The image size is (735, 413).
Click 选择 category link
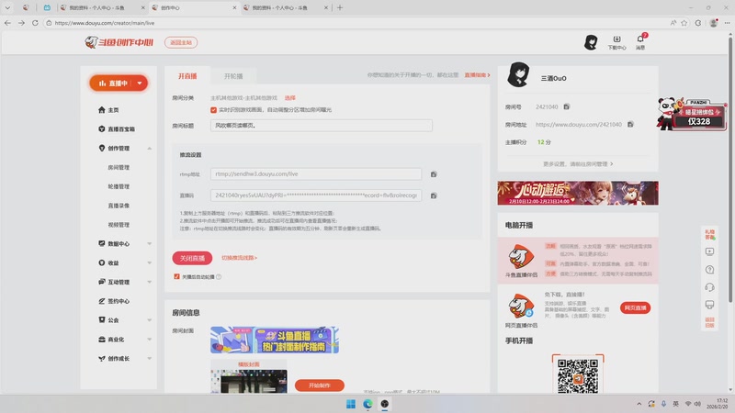[290, 98]
